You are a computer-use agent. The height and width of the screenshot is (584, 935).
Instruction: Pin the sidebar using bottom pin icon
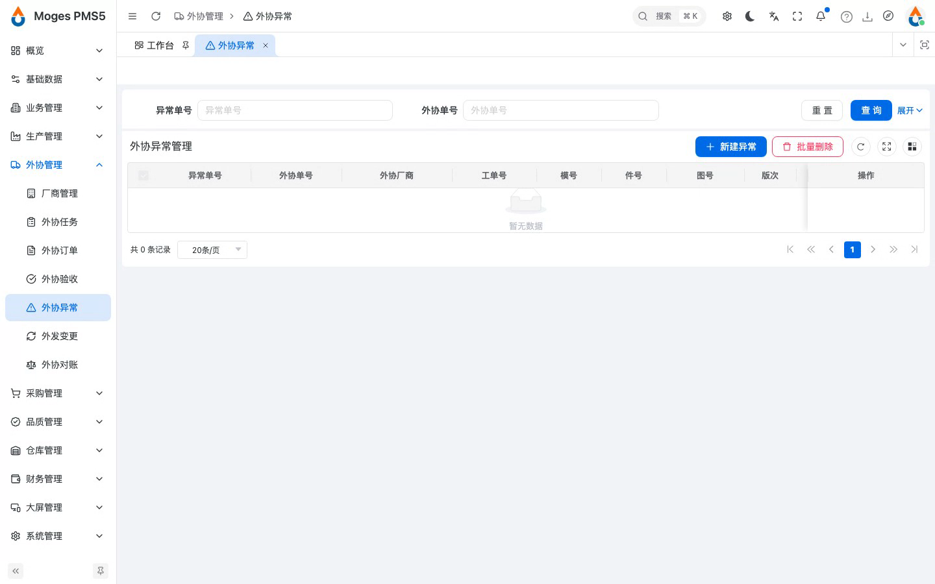(101, 571)
